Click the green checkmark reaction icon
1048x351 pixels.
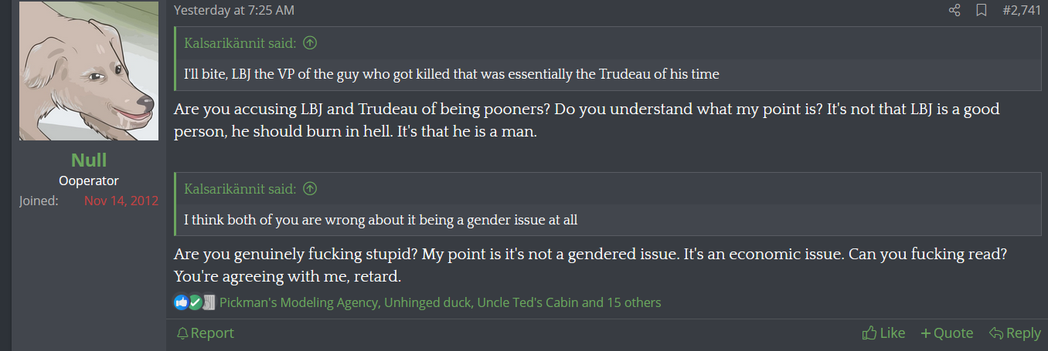point(195,302)
